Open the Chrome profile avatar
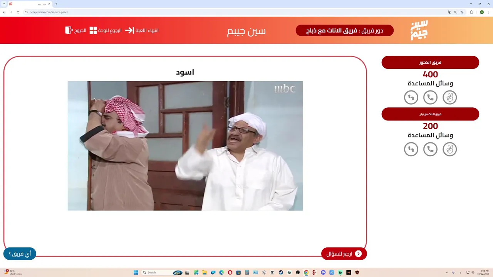This screenshot has height=277, width=493. click(481, 12)
